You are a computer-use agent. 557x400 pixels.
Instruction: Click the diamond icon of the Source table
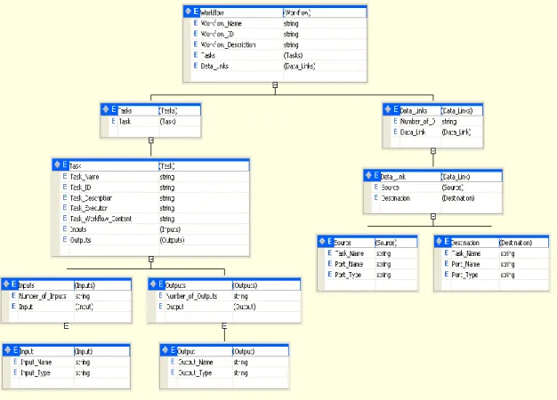pos(322,242)
